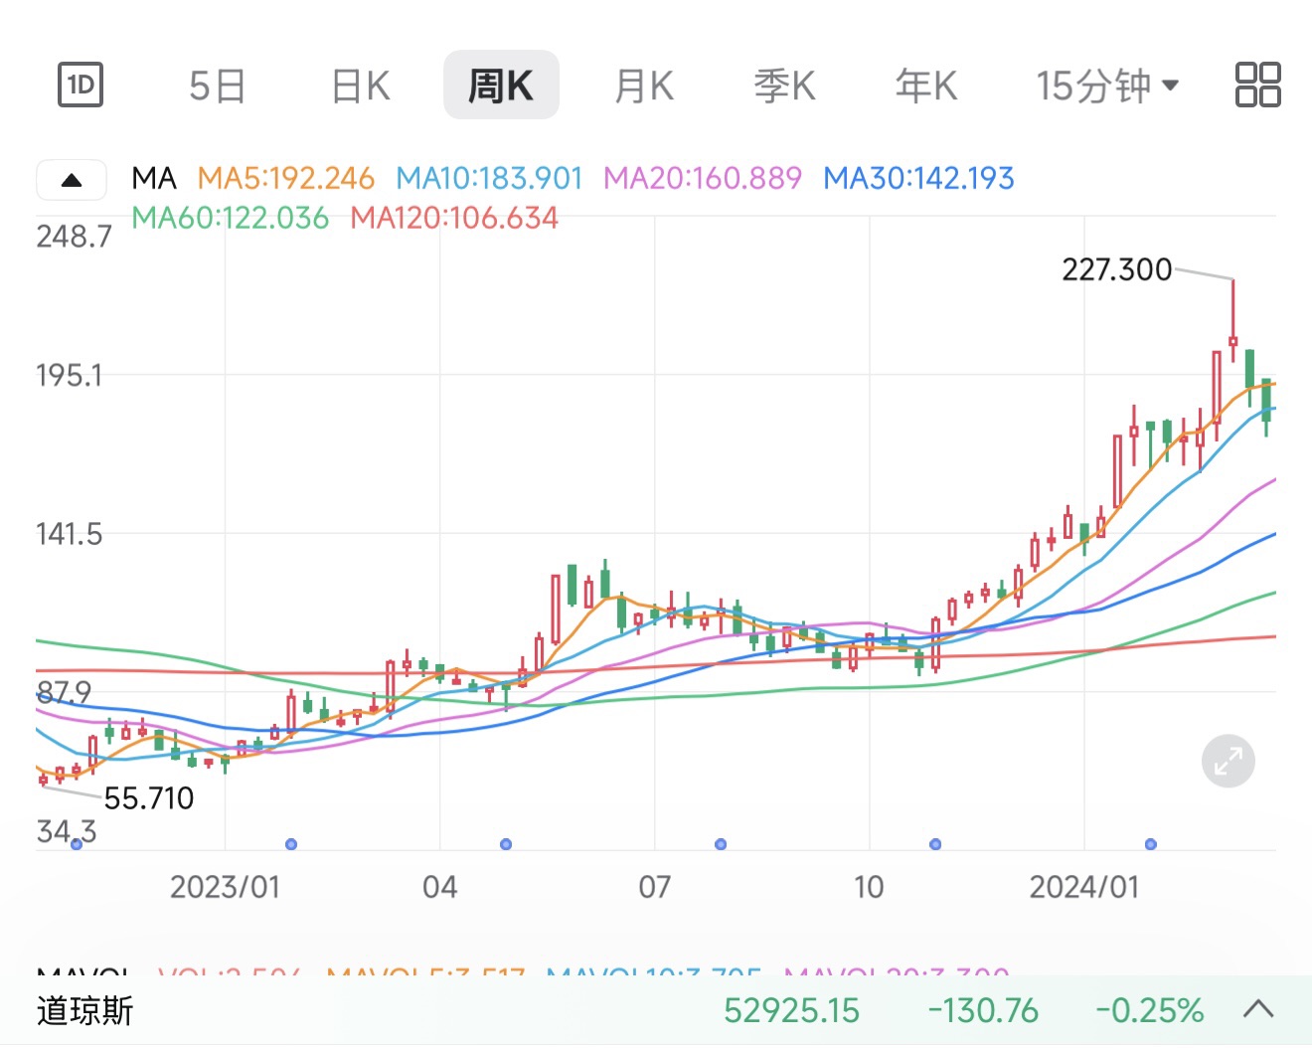Image resolution: width=1312 pixels, height=1048 pixels.
Task: Click the blue event dot near 2023/01
Action: tap(291, 844)
